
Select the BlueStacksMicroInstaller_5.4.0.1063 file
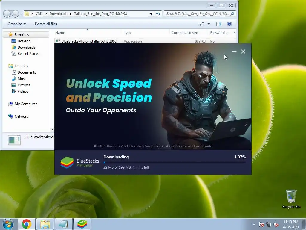(x=89, y=41)
